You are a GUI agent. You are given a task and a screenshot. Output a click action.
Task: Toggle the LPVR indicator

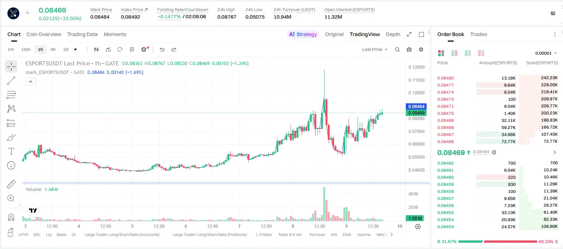[x=23, y=235]
